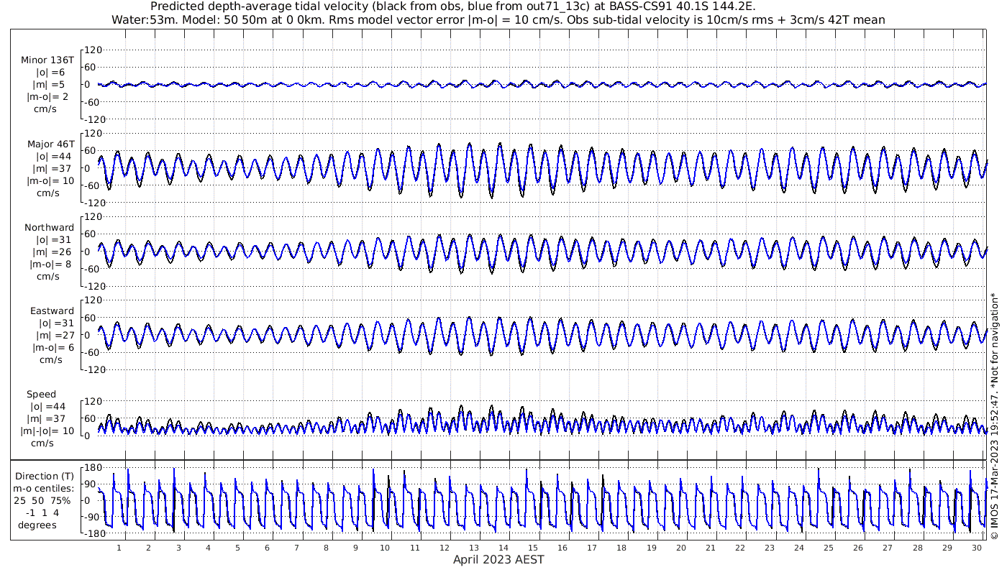Click the day '25' label on the date axis

(x=829, y=548)
